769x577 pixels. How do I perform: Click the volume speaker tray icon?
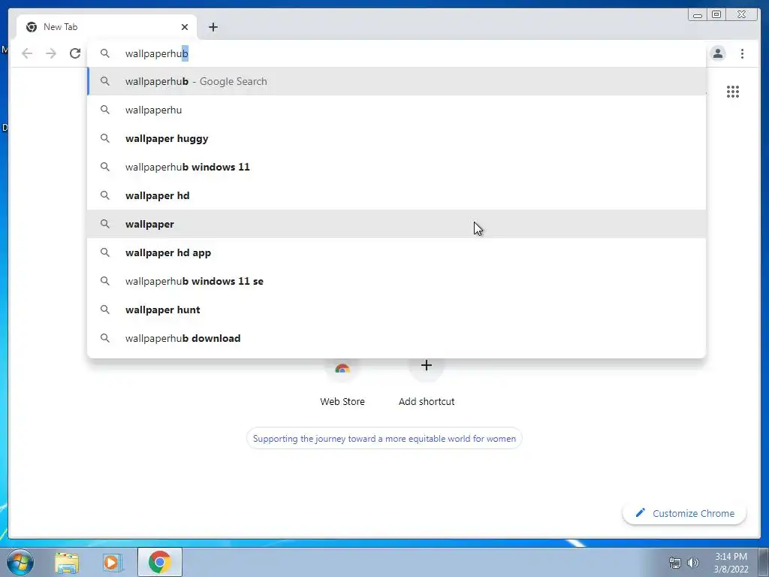(x=692, y=563)
